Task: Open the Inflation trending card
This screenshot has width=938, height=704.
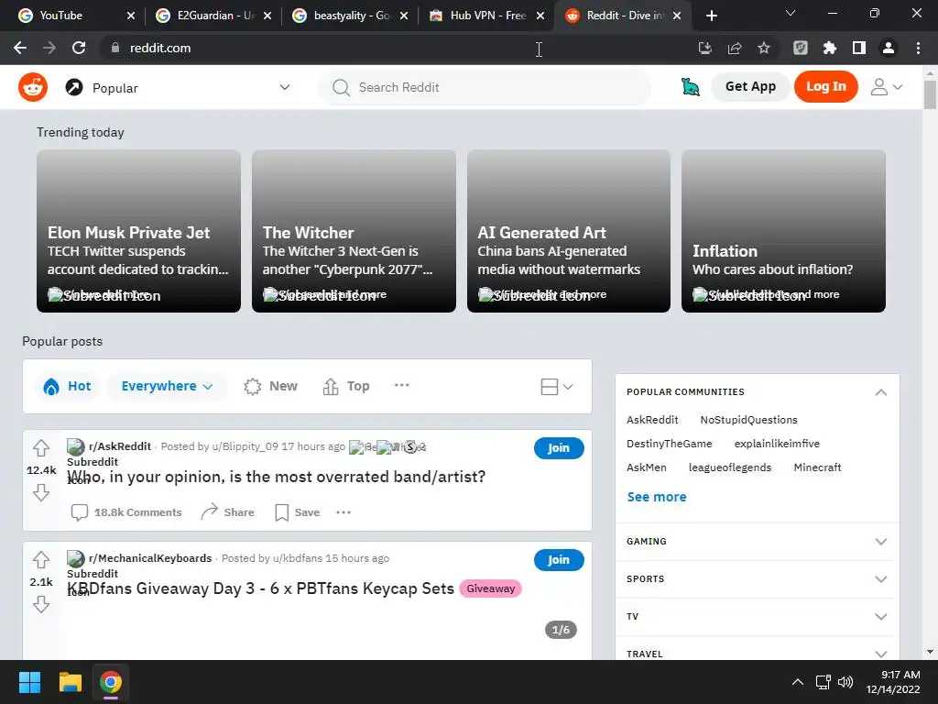Action: 783,231
